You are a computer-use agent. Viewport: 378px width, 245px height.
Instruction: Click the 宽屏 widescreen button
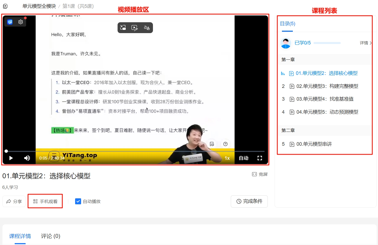pos(259,174)
